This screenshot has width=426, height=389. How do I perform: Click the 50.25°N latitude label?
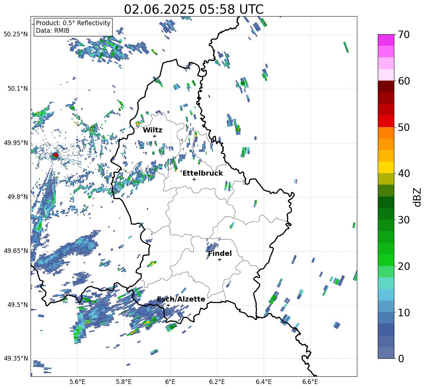pos(16,35)
